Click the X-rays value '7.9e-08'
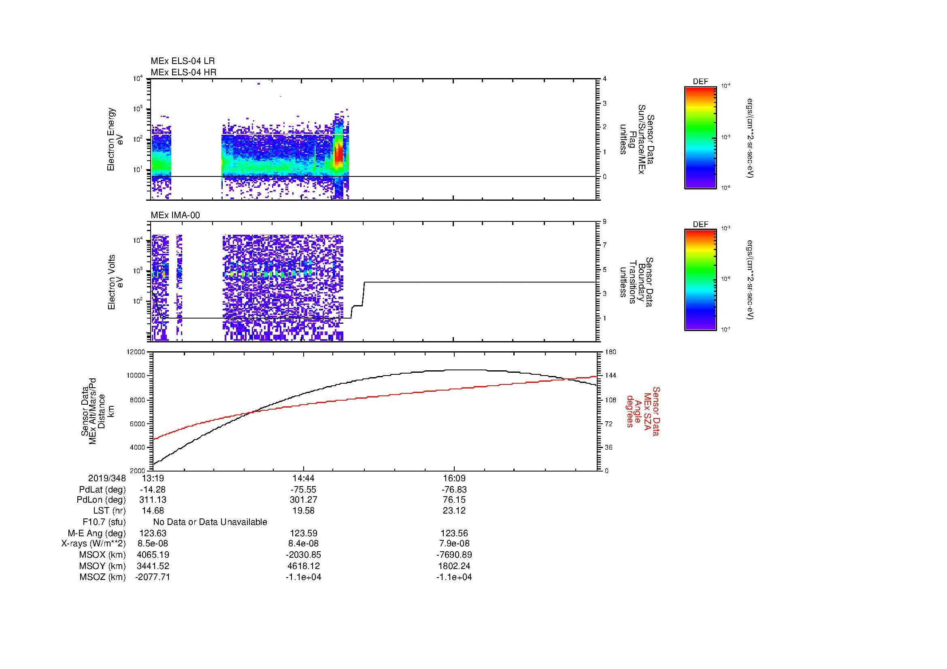 454,544
